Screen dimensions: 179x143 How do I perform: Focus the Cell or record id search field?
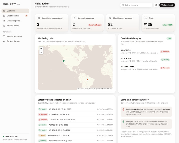click(x=136, y=5)
